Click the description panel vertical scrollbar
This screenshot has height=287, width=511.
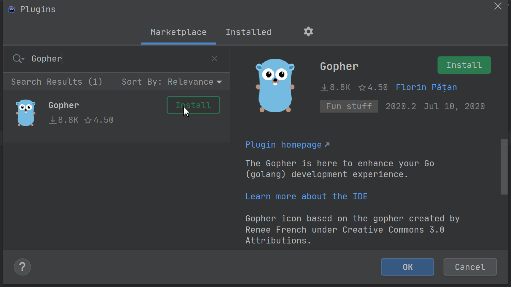point(504,167)
